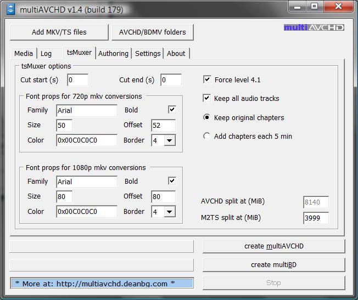358x300 pixels.
Task: Toggle Bold checkbox for 720p conversions
Action: click(172, 110)
